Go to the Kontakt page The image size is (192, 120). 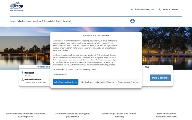click(67, 21)
